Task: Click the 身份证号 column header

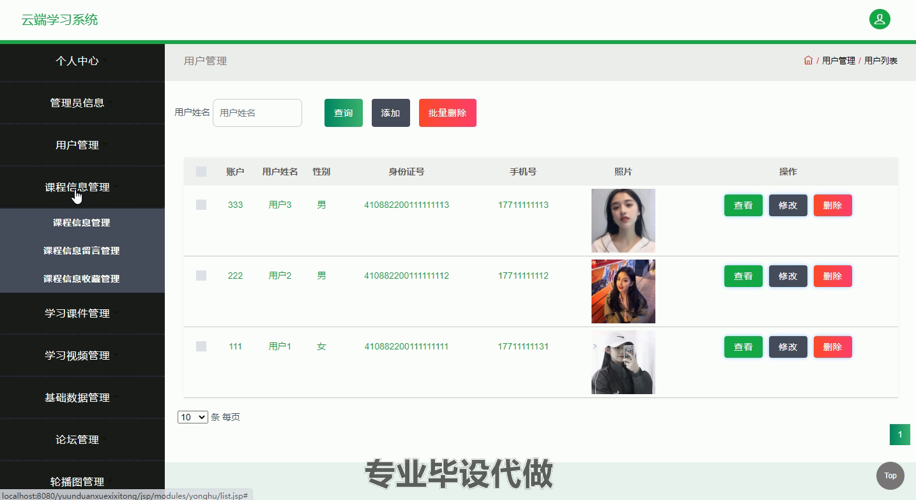Action: [406, 172]
